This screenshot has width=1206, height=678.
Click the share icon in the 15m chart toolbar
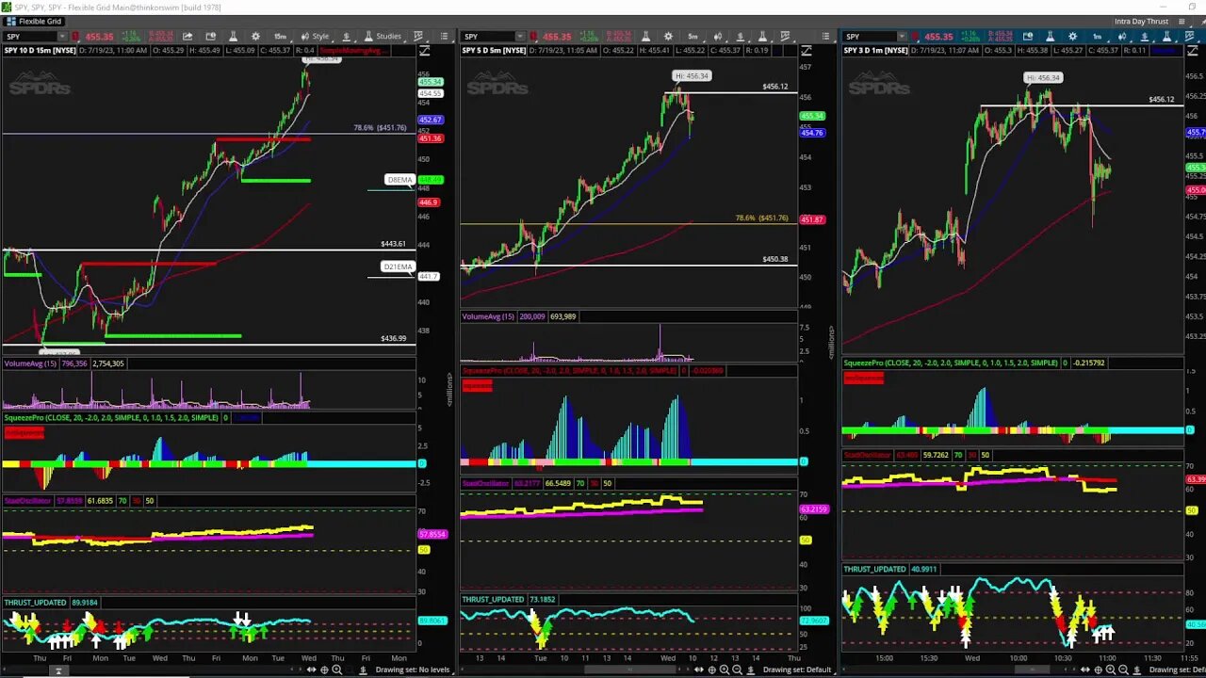[187, 36]
